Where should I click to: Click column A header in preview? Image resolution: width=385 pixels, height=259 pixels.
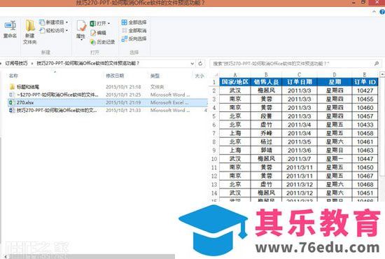pyautogui.click(x=235, y=75)
